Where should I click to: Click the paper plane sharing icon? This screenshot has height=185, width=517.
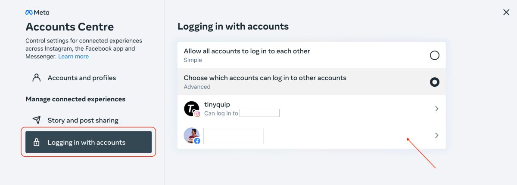click(37, 120)
